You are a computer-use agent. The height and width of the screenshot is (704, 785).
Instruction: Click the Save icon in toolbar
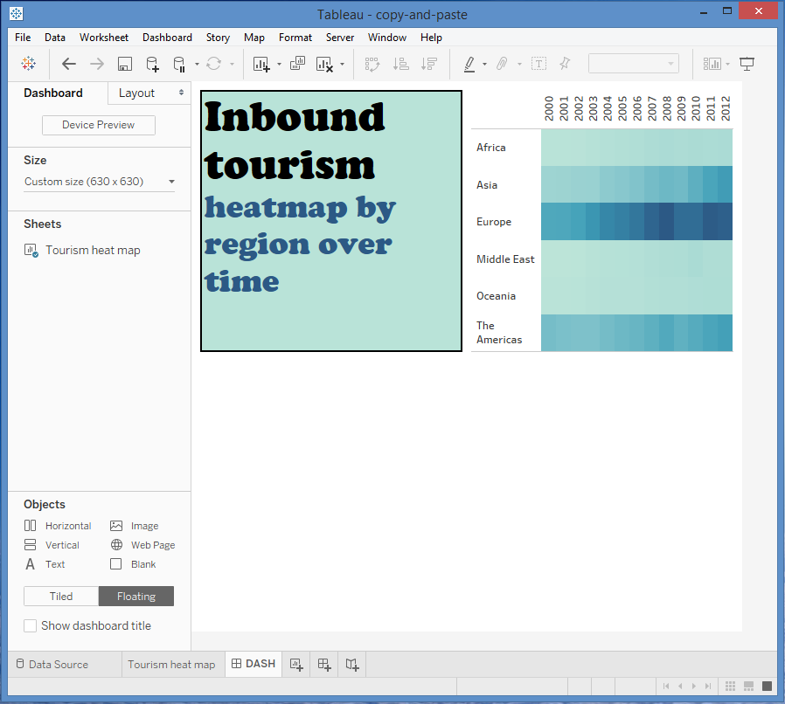pyautogui.click(x=125, y=64)
